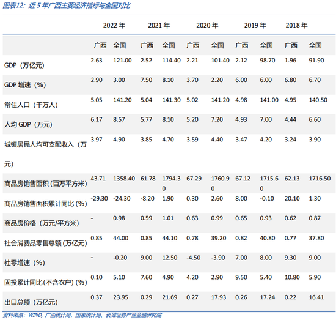The width and height of the screenshot is (336, 320).
Task: Click the GDP value '114.40'
Action: coord(171,61)
